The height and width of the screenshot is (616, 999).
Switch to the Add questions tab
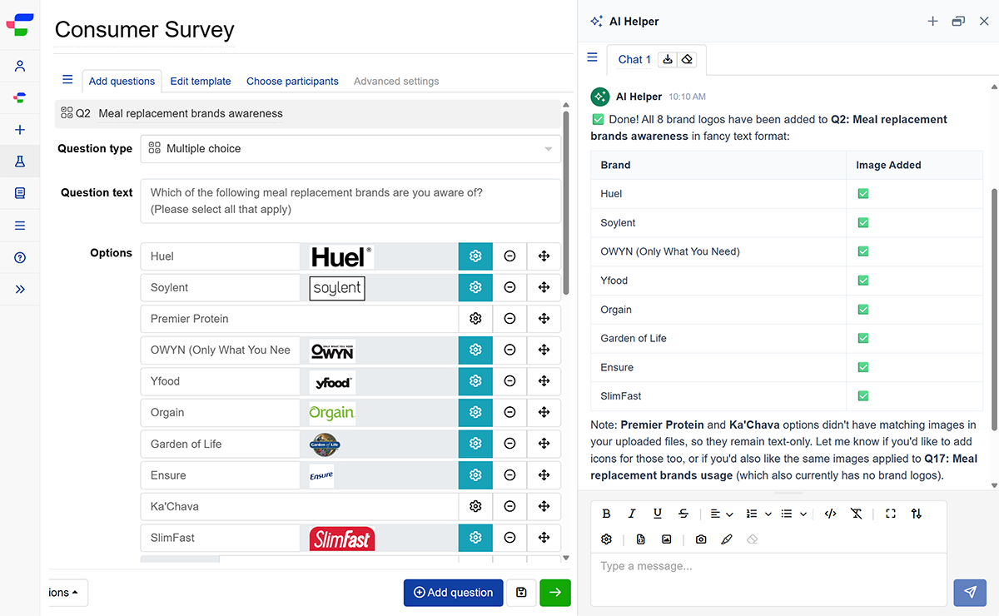(122, 82)
